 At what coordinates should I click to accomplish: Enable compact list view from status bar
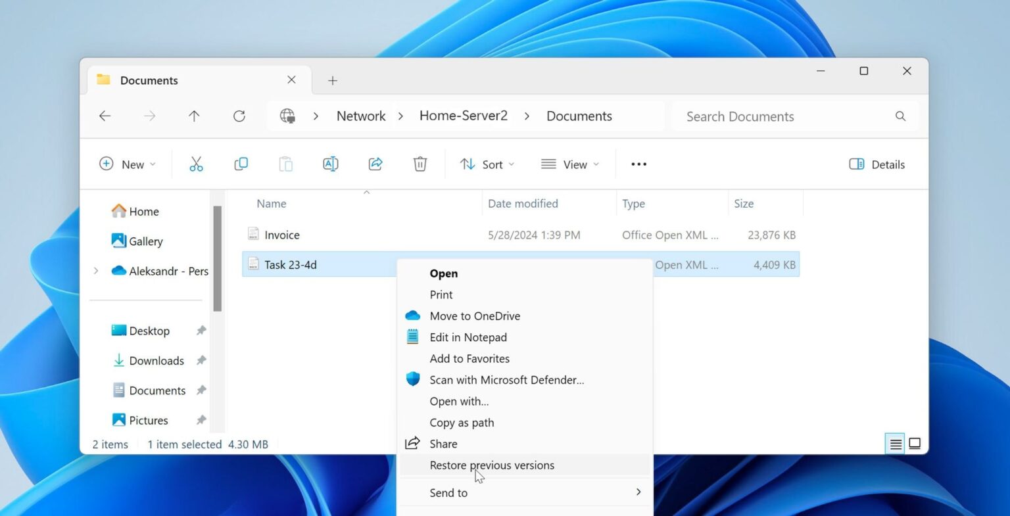point(895,444)
